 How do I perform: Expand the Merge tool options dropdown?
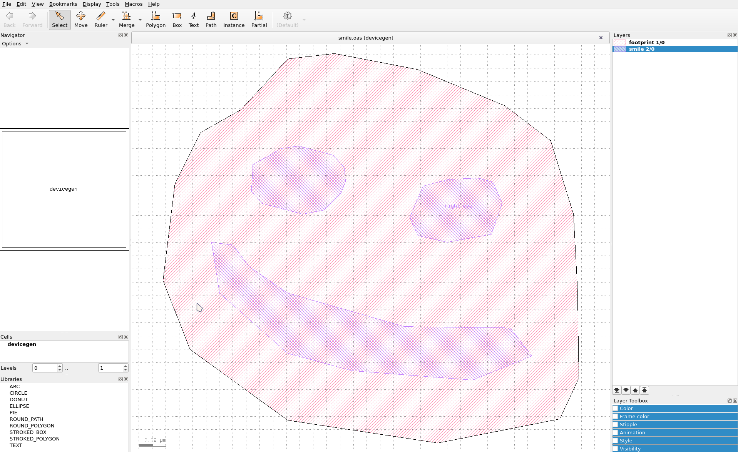pyautogui.click(x=139, y=19)
